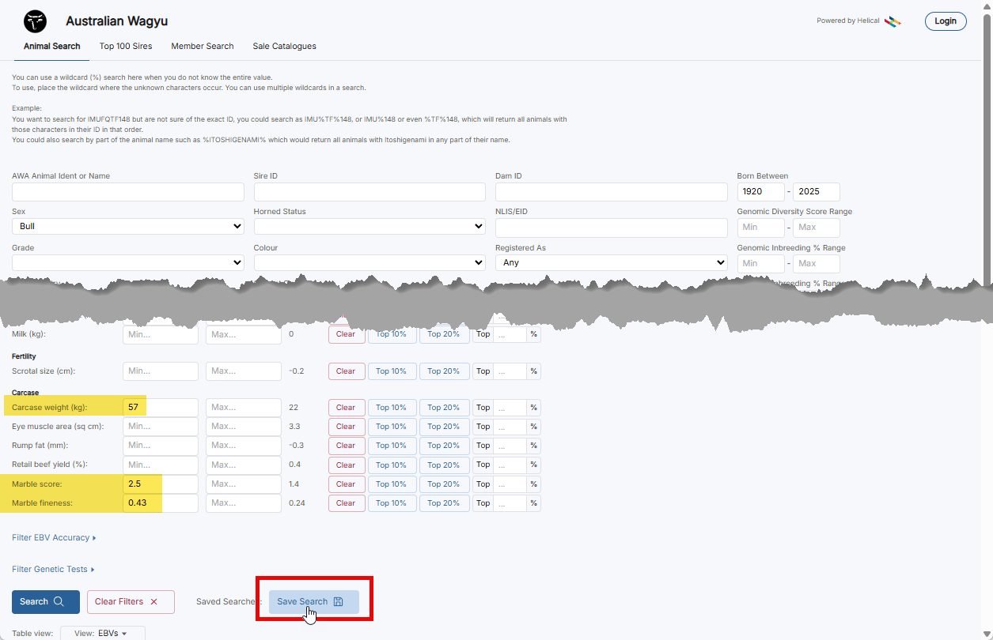Open the Sale Catalogues tab
Screen dimensions: 993x640
(284, 46)
